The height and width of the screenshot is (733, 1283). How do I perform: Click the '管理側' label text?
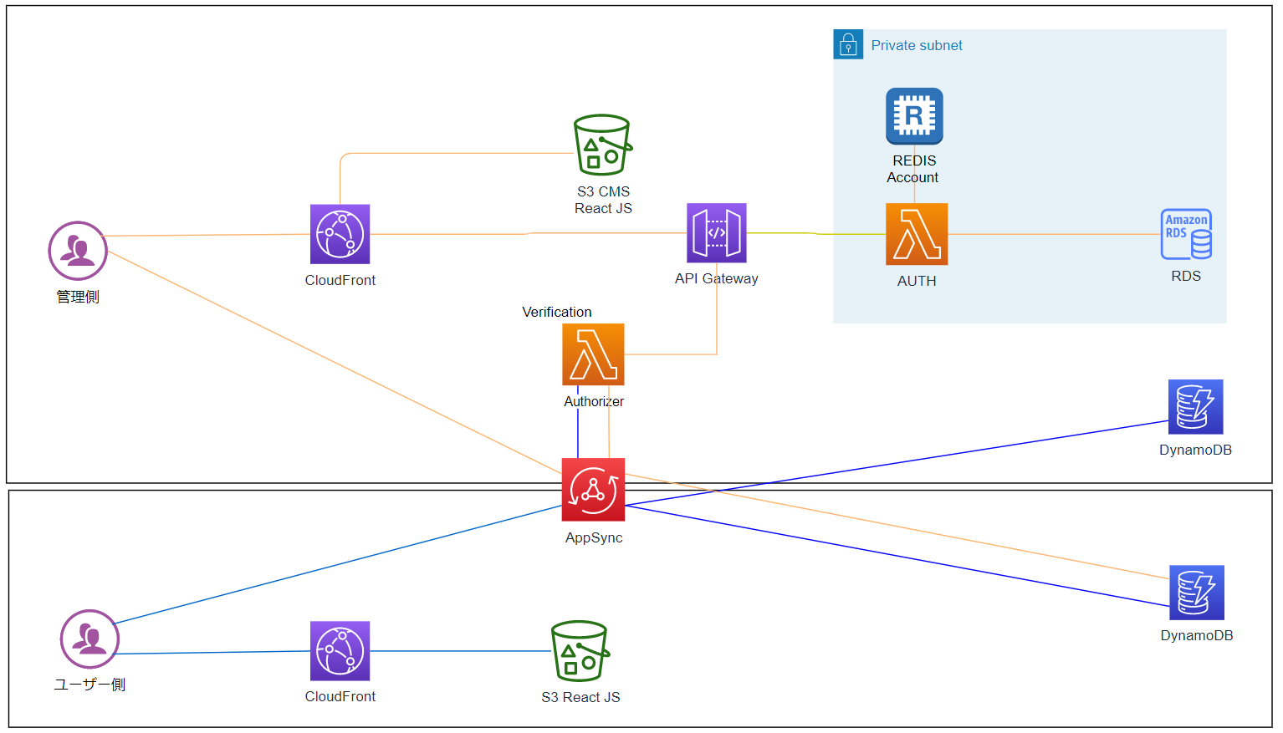78,297
